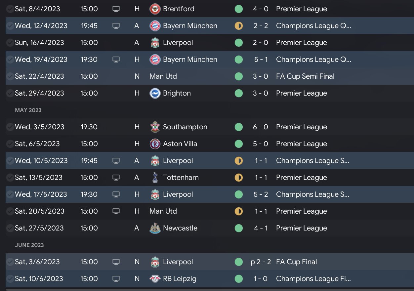Click the green win indicator for Newcastle match

pyautogui.click(x=238, y=228)
